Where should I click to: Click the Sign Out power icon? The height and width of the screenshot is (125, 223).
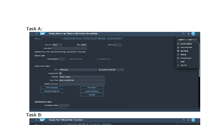[178, 65]
